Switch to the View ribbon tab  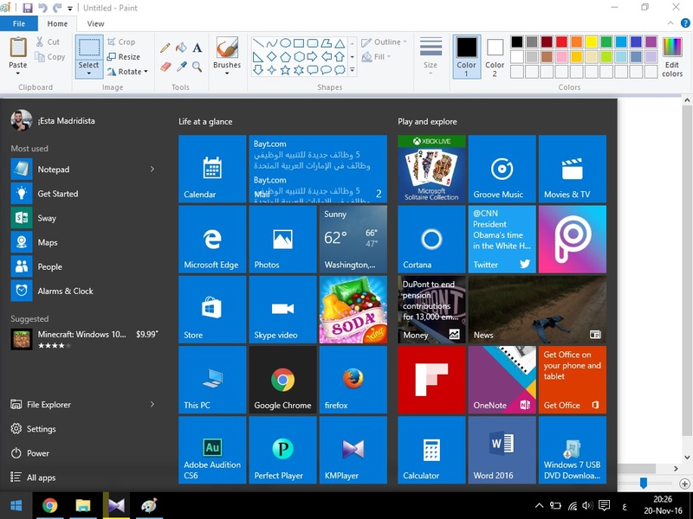[95, 24]
